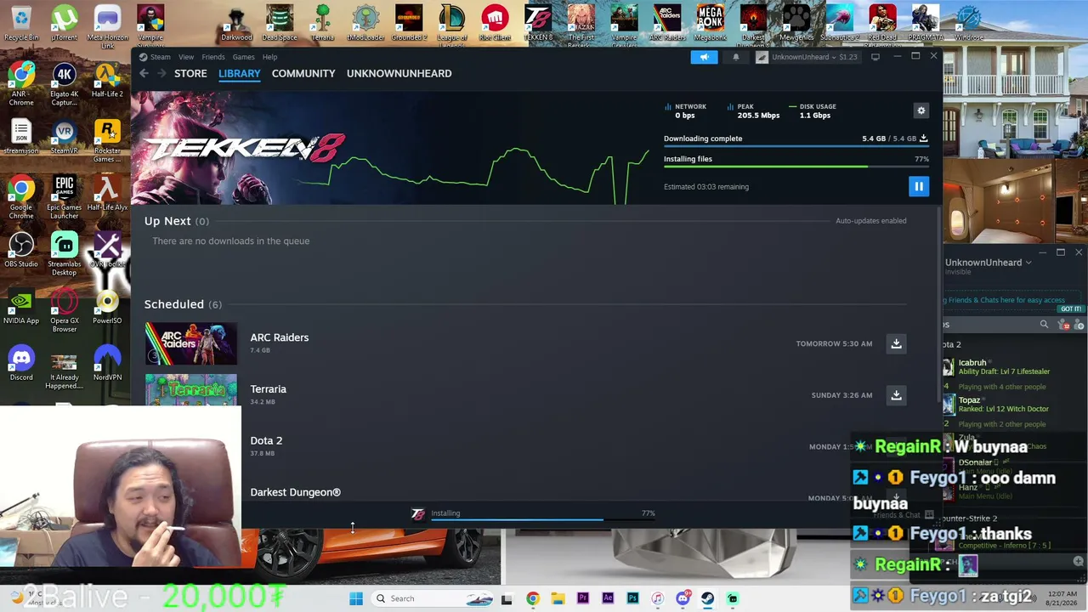The height and width of the screenshot is (612, 1088).
Task: Download the ARC Raiders update now
Action: (896, 343)
